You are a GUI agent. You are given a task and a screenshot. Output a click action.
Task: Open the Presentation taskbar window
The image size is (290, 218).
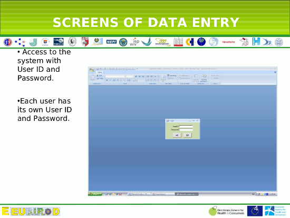pos(163,194)
